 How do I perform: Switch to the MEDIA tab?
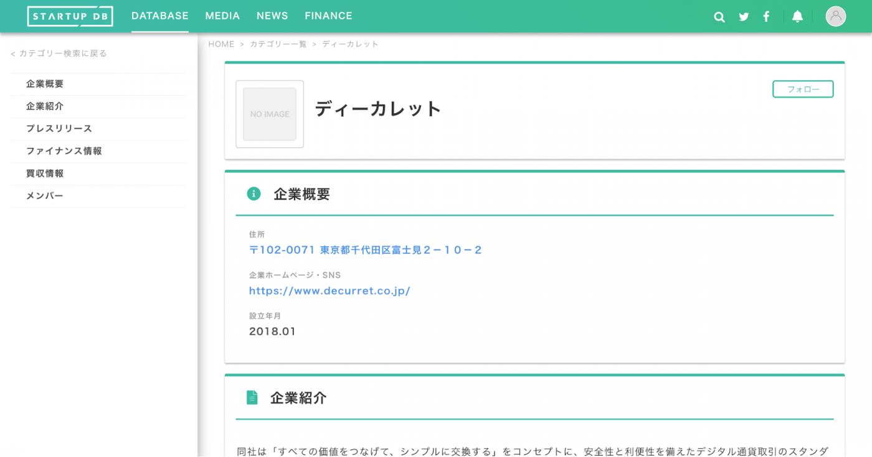(x=222, y=16)
